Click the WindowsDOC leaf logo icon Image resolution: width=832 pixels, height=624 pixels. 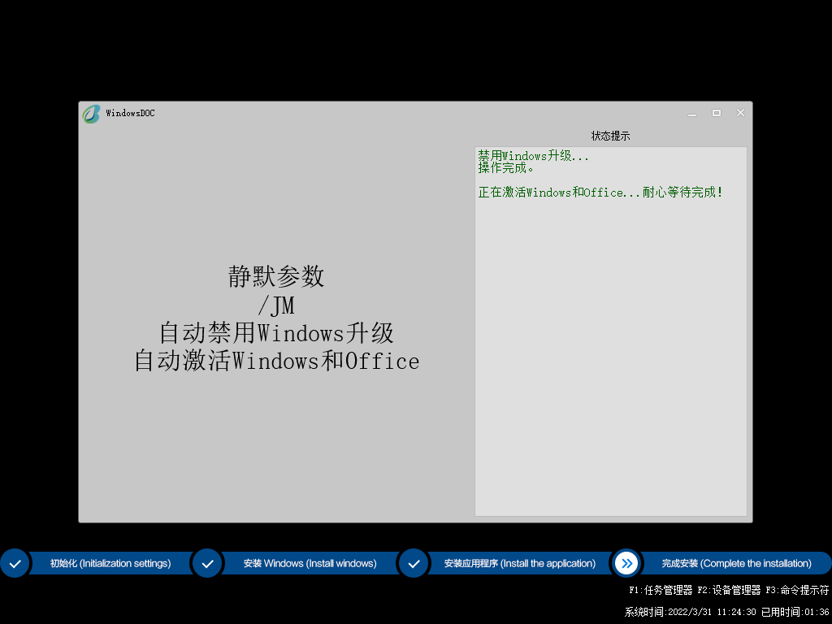(x=91, y=114)
